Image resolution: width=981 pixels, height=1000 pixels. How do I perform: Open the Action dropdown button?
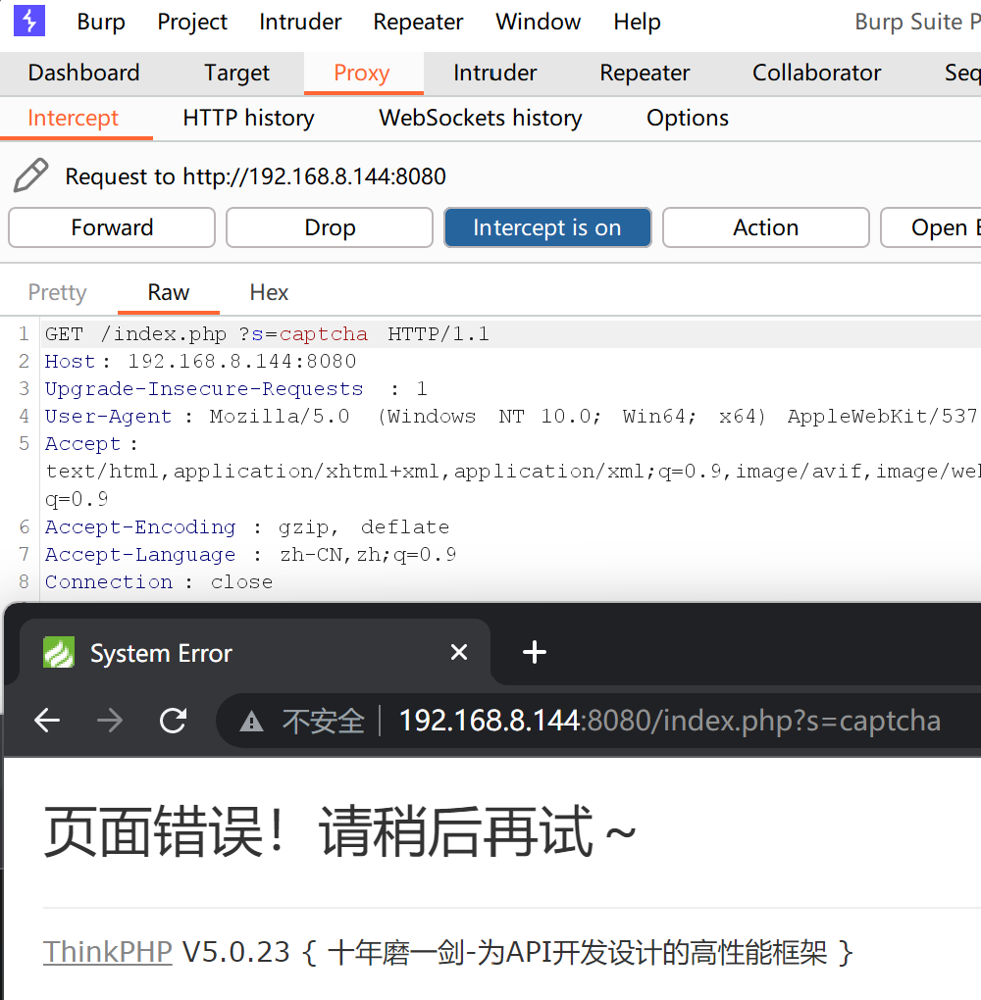pos(766,227)
